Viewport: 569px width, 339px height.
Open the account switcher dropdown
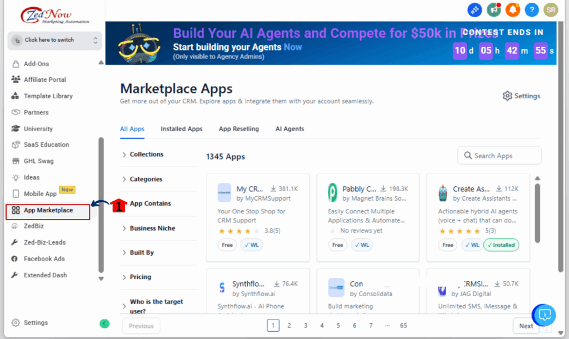click(x=54, y=40)
